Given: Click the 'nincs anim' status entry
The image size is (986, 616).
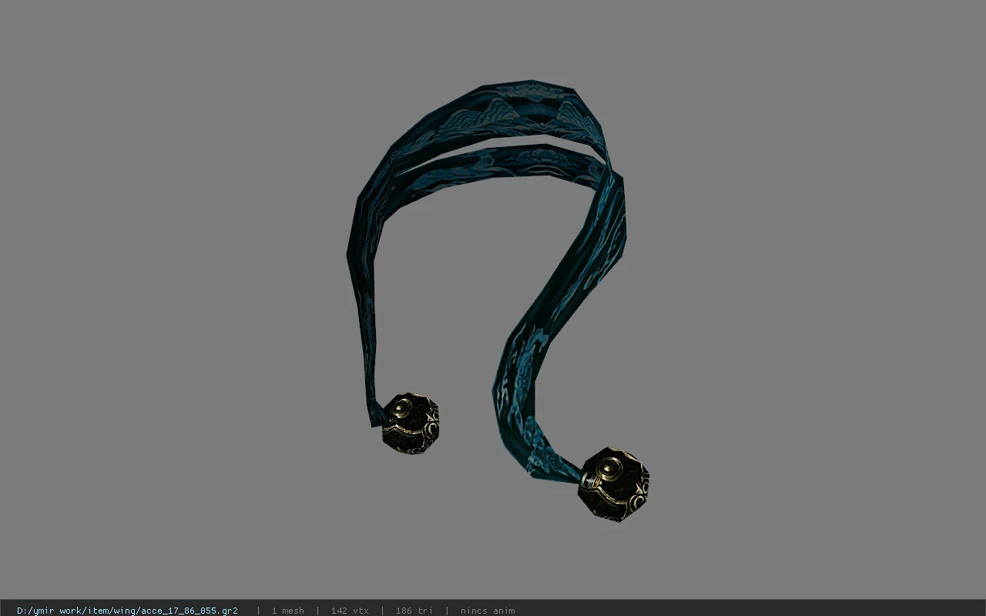Looking at the screenshot, I should coord(488,611).
